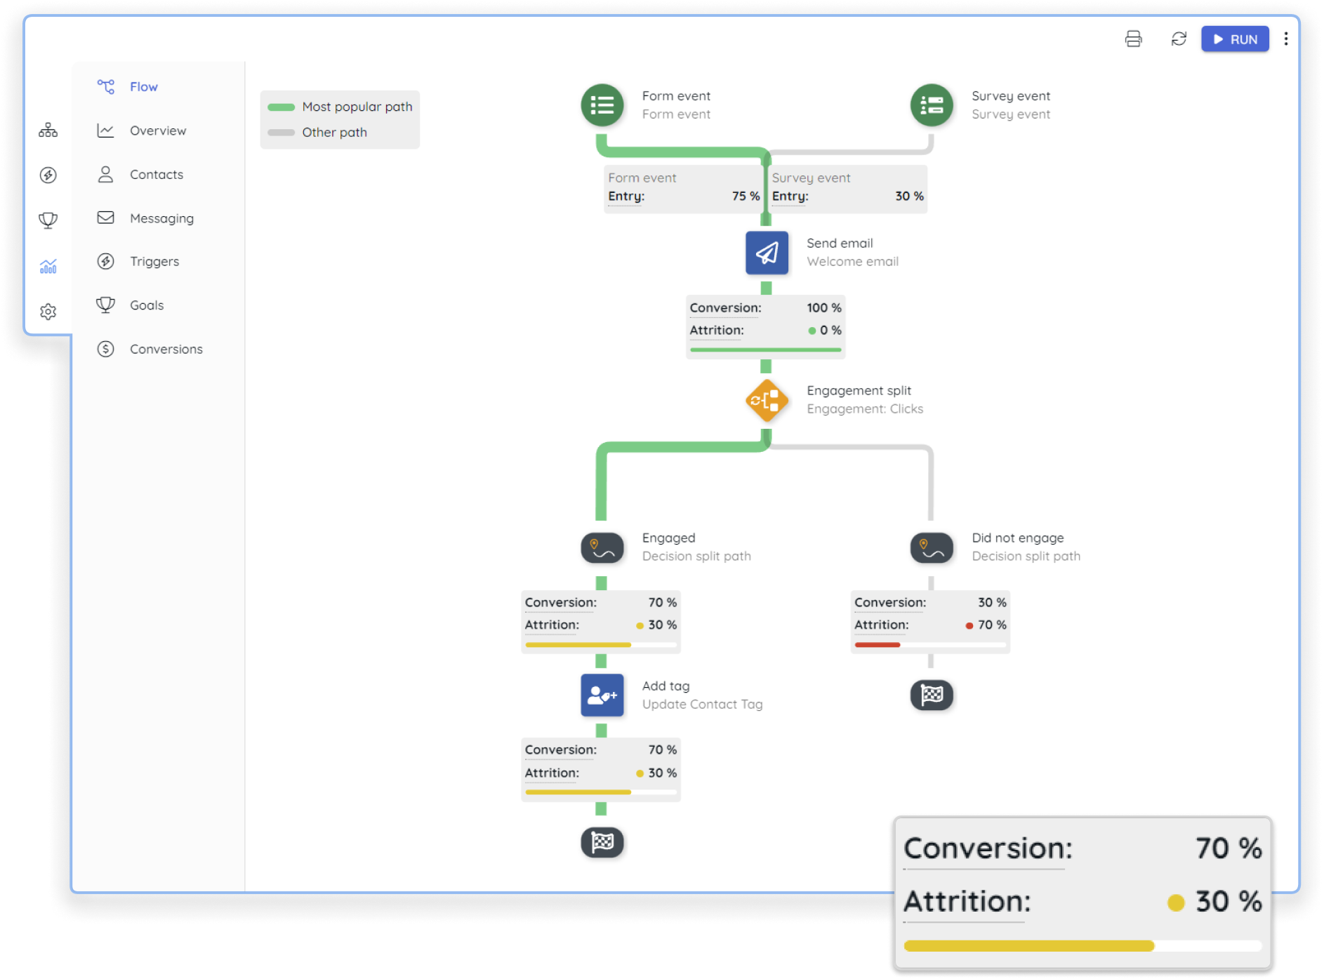Select the Add tag blue node
Viewport: 1324px width, 979px height.
(x=602, y=695)
